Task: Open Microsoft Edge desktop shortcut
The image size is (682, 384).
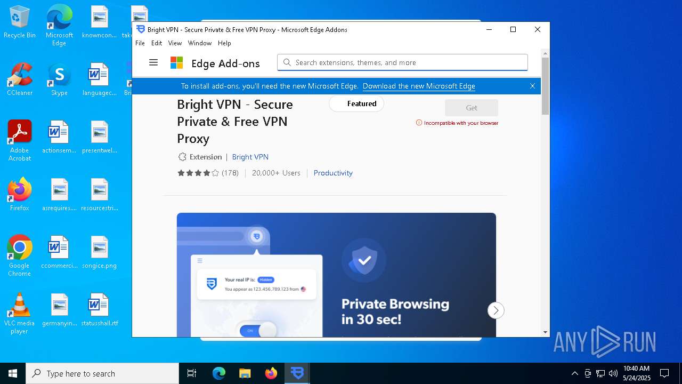Action: [59, 26]
